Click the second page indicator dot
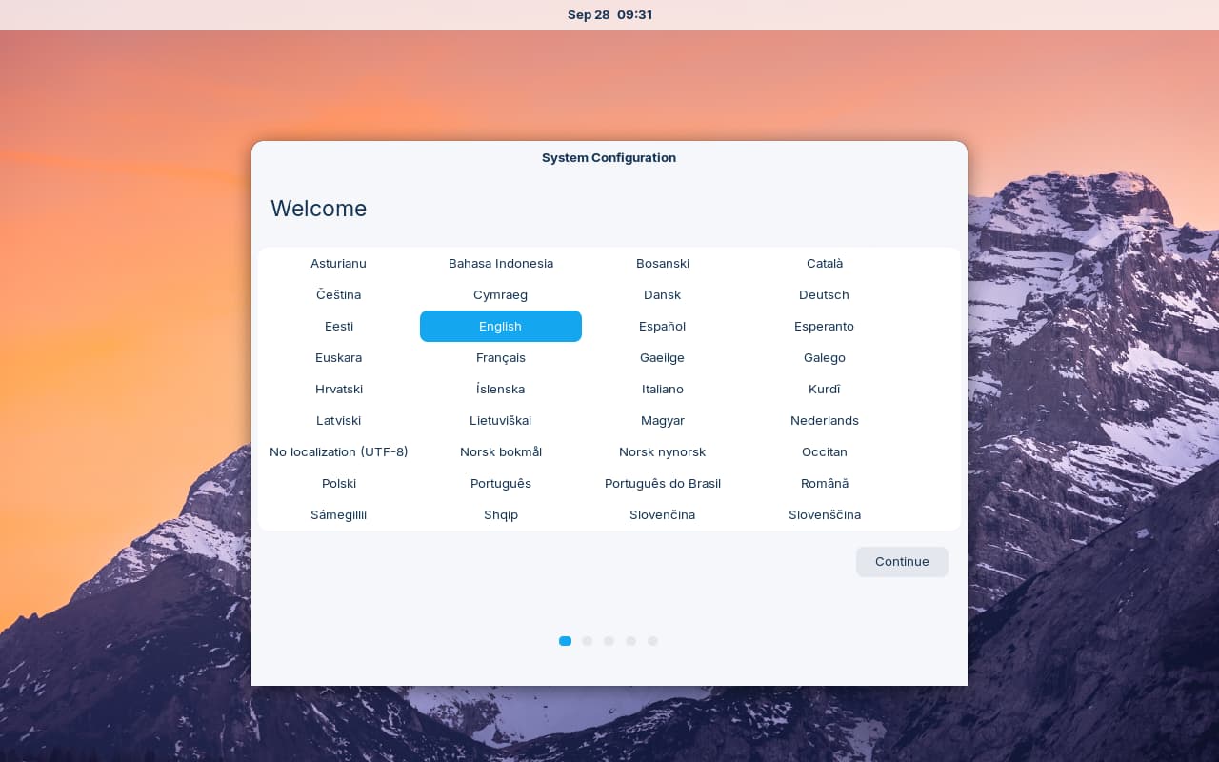Viewport: 1219px width, 762px height. click(x=587, y=641)
